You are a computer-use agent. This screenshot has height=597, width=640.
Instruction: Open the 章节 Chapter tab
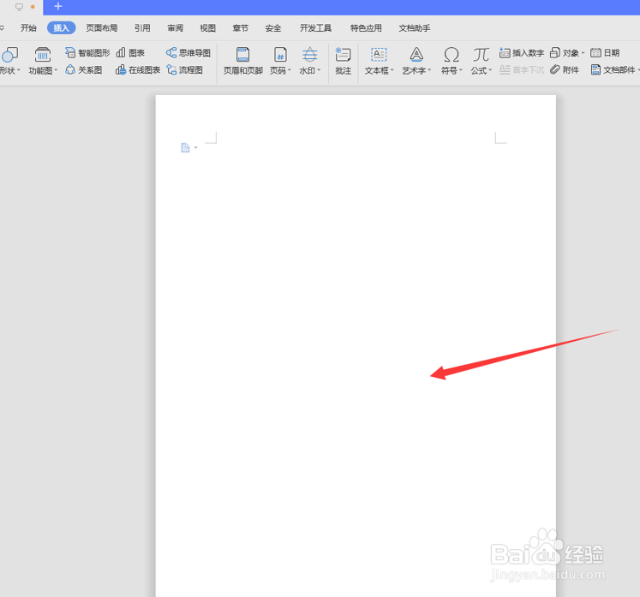click(x=241, y=27)
